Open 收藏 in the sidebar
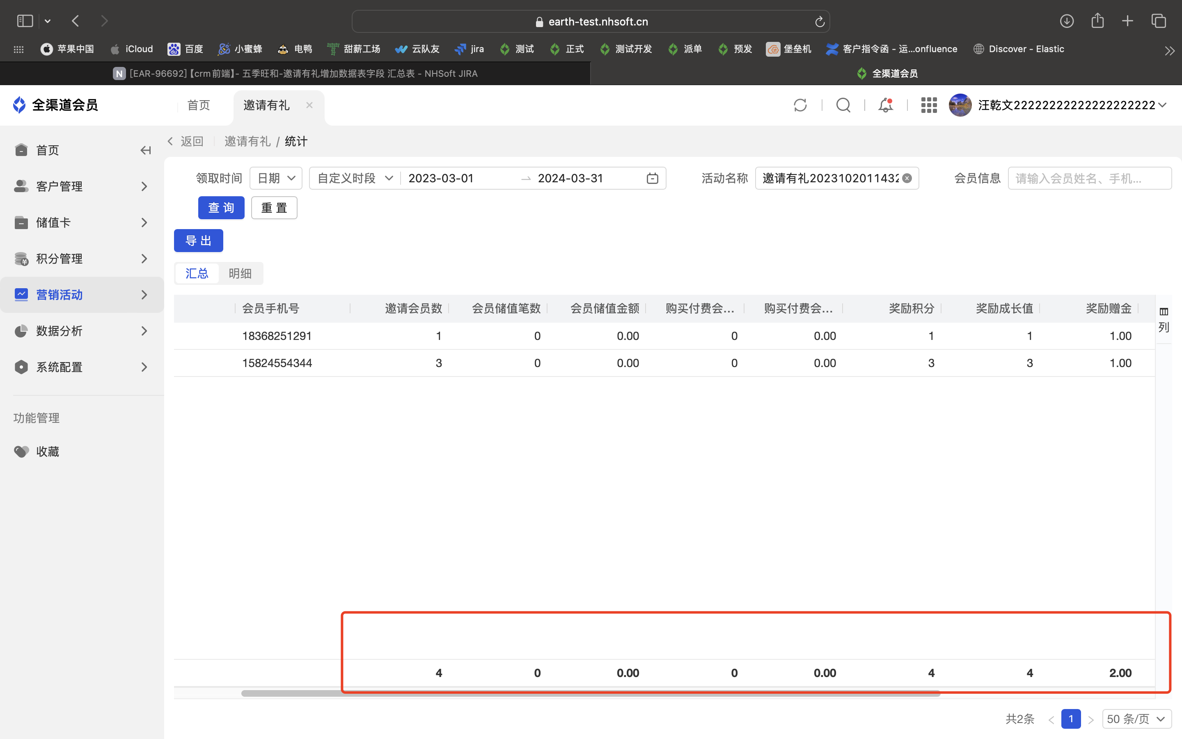This screenshot has width=1182, height=739. tap(48, 451)
